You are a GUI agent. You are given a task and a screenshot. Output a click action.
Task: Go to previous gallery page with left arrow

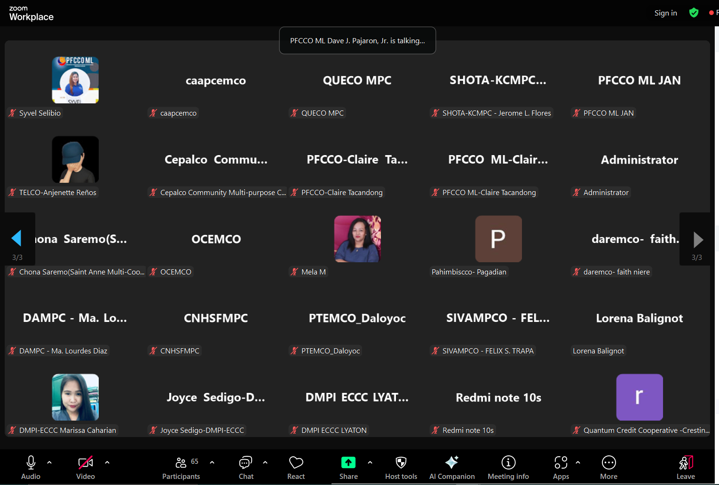pos(17,239)
